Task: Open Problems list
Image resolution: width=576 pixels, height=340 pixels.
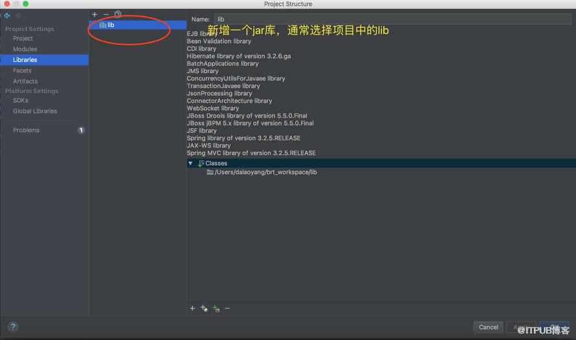Action: tap(26, 130)
